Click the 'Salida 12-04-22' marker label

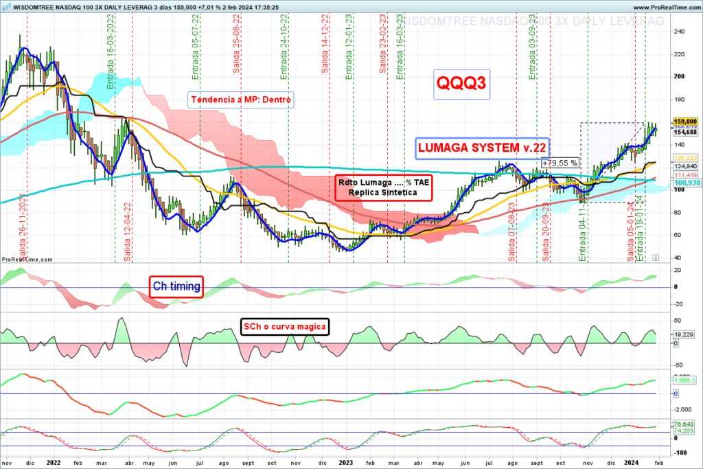(127, 232)
